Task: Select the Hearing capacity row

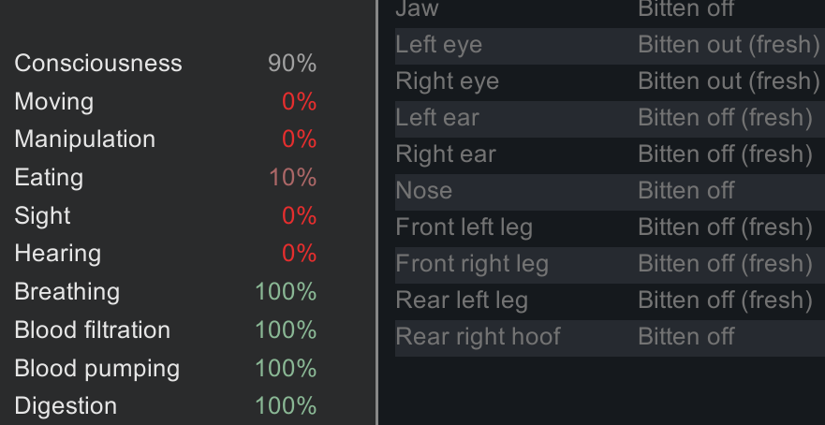Action: [x=165, y=254]
